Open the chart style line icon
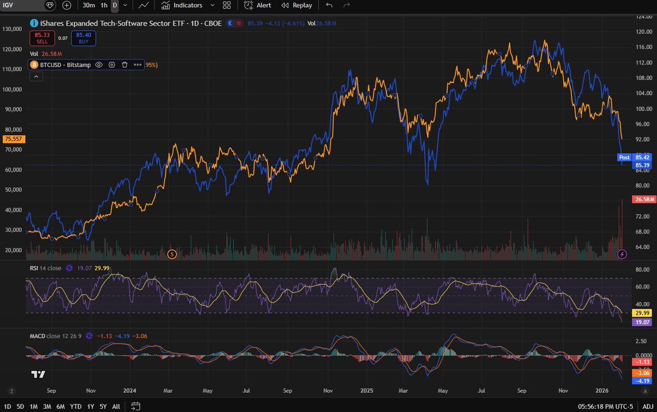This screenshot has width=657, height=412. 144,5
